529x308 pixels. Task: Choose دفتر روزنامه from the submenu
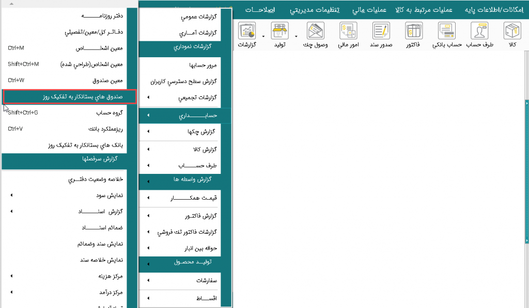pos(69,16)
